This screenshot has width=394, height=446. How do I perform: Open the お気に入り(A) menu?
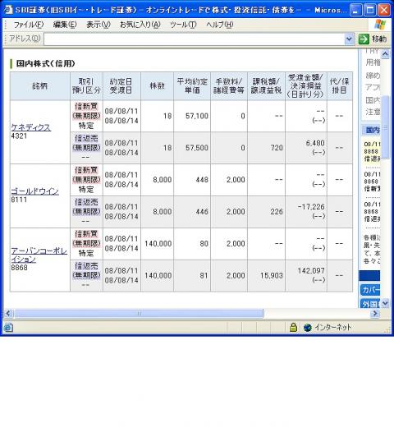(140, 25)
